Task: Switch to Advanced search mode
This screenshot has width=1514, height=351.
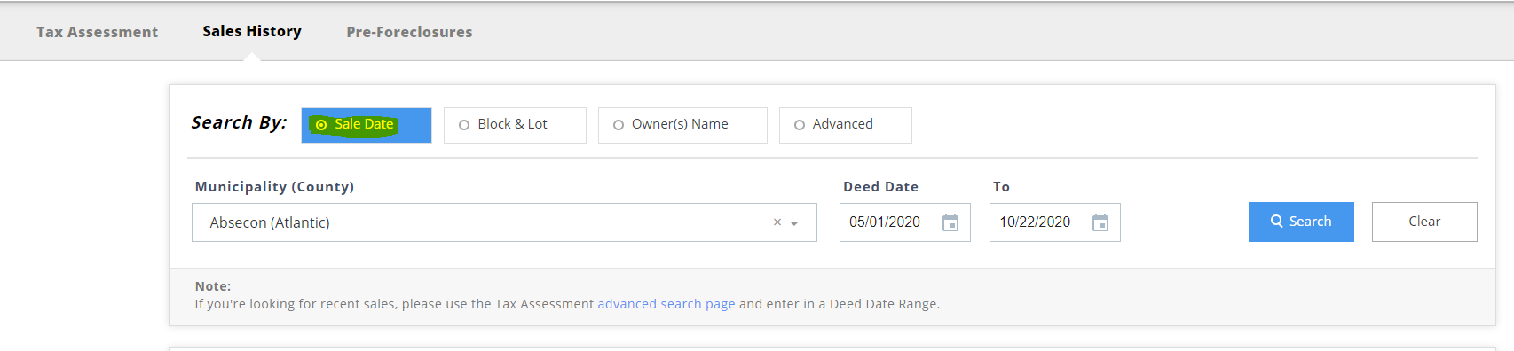Action: (845, 125)
